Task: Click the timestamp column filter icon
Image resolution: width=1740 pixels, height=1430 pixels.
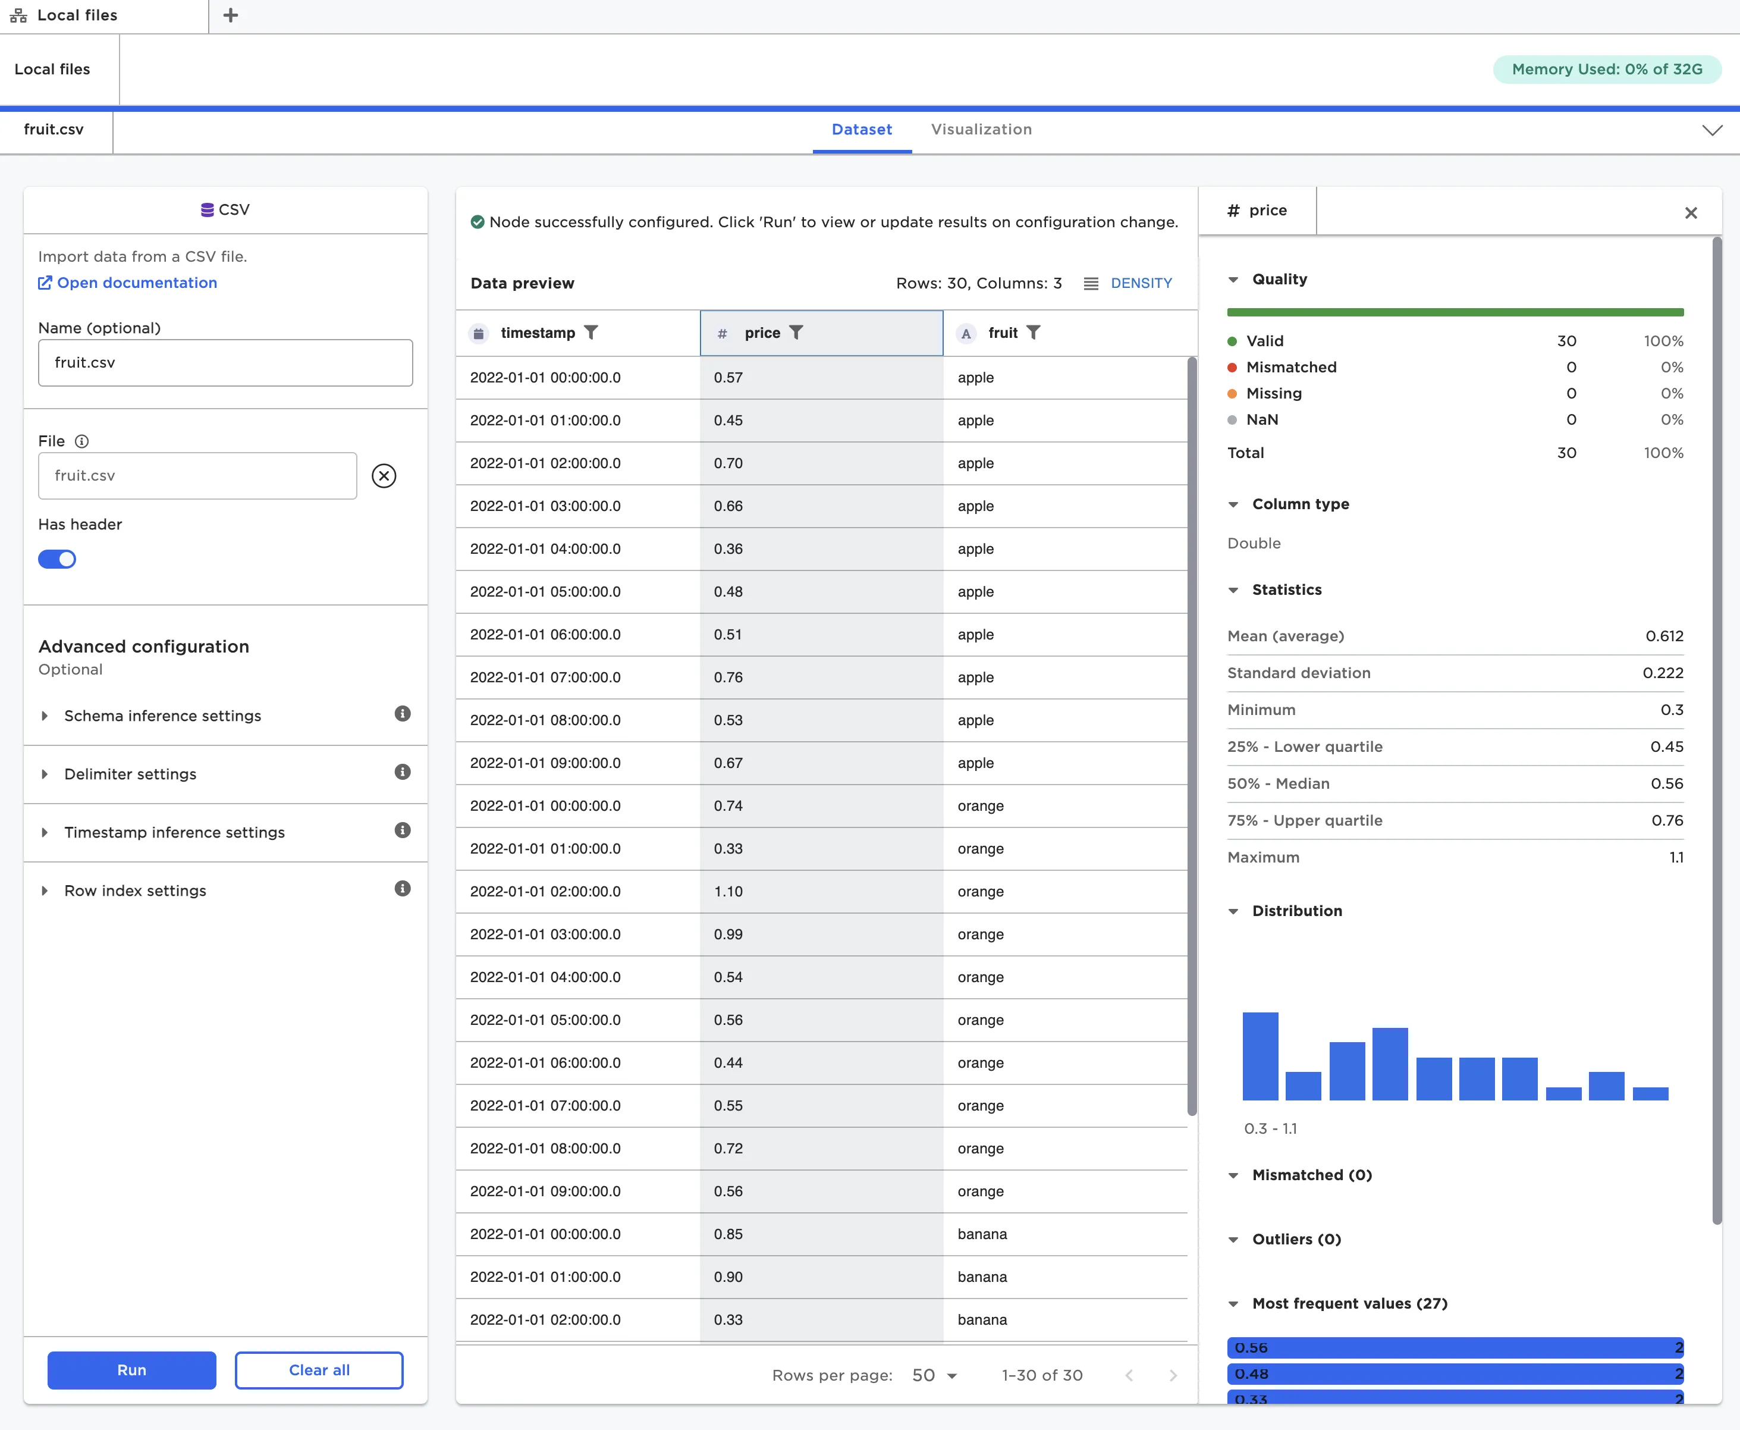Action: click(x=591, y=332)
